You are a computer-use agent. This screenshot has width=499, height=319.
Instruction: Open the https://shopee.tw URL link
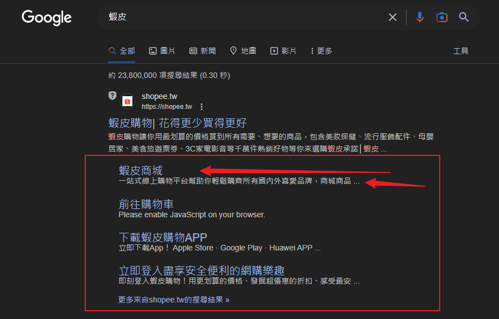(167, 107)
